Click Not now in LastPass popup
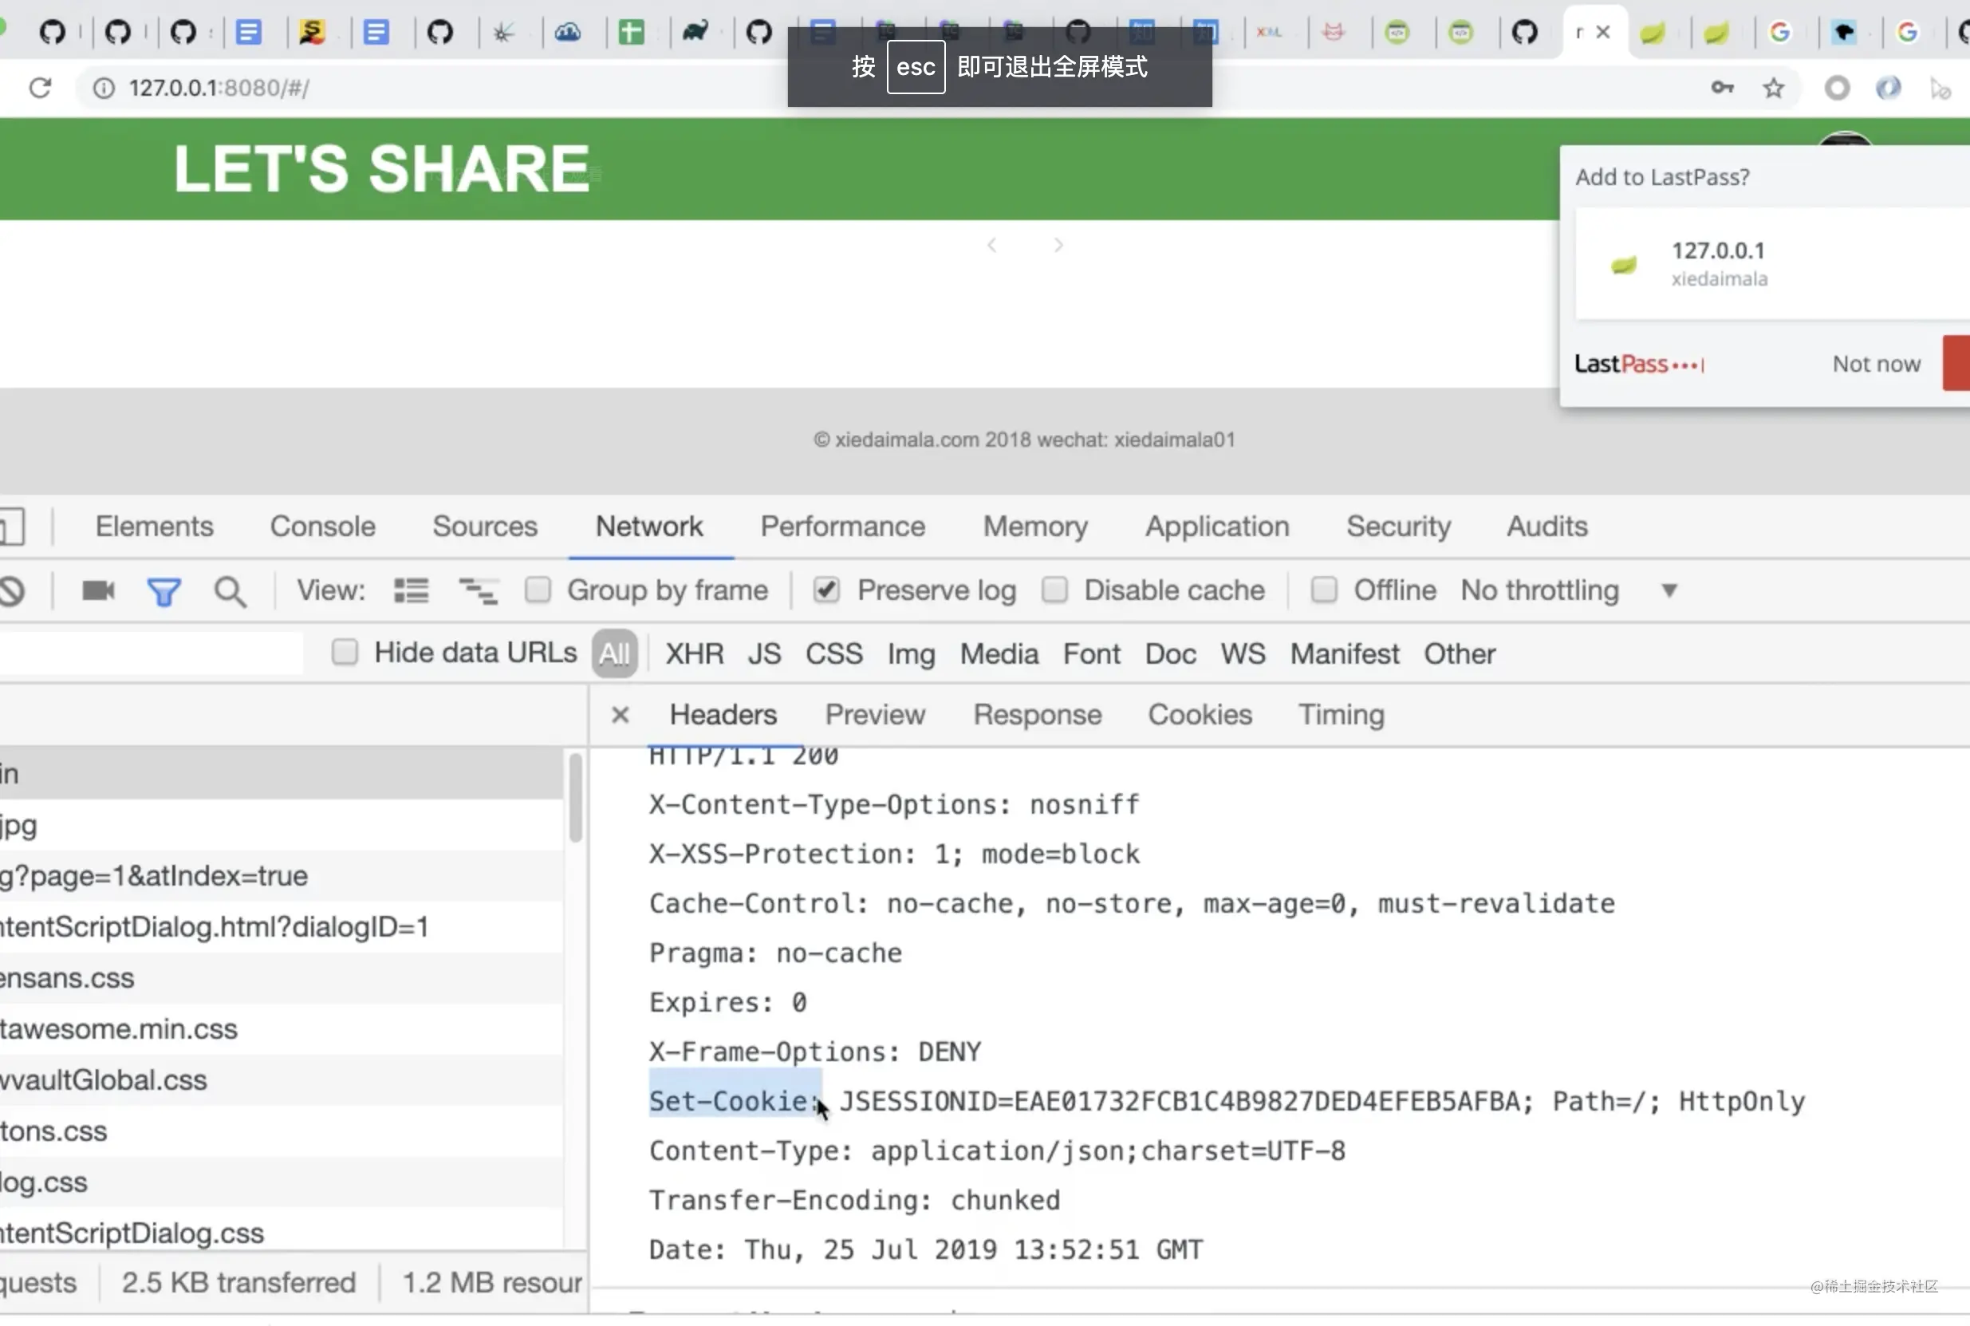The width and height of the screenshot is (1970, 1326). (x=1876, y=364)
